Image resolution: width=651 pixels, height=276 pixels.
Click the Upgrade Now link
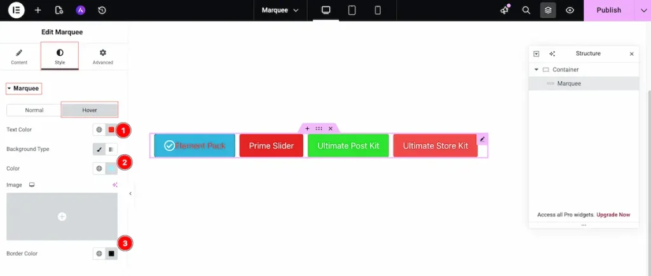click(x=613, y=214)
